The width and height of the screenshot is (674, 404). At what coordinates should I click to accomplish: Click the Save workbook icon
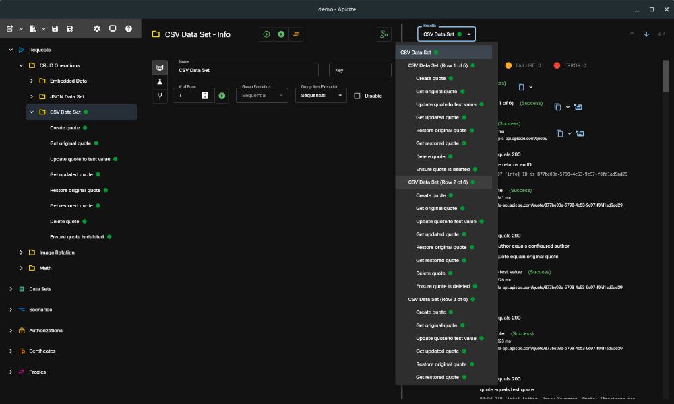[55, 29]
